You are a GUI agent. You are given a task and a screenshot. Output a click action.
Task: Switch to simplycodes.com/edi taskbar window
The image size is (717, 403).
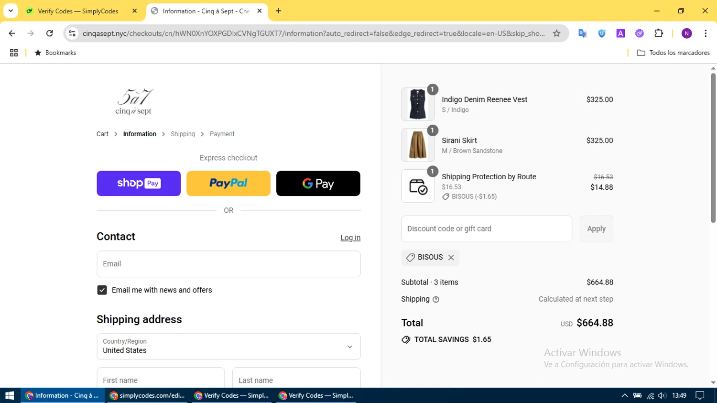(147, 395)
